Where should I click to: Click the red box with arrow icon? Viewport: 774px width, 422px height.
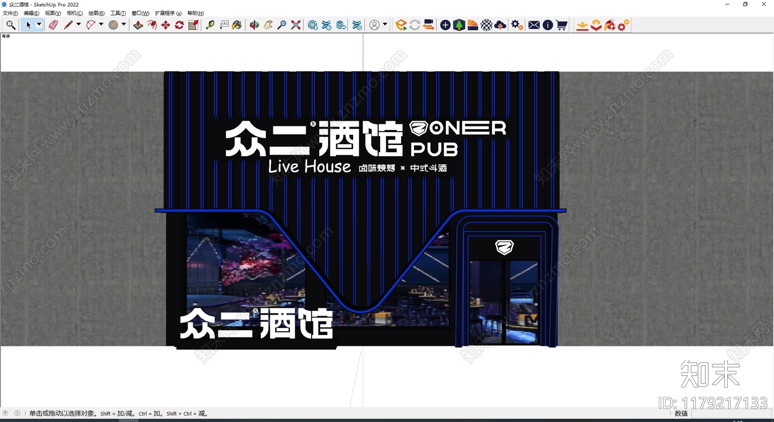596,25
